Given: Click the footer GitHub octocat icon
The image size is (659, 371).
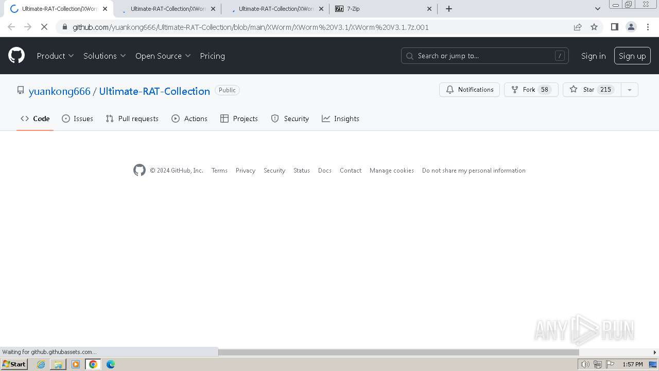Looking at the screenshot, I should (140, 170).
